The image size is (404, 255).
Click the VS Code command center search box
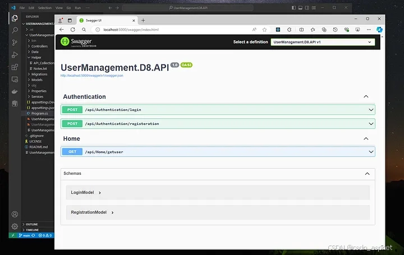pyautogui.click(x=188, y=8)
